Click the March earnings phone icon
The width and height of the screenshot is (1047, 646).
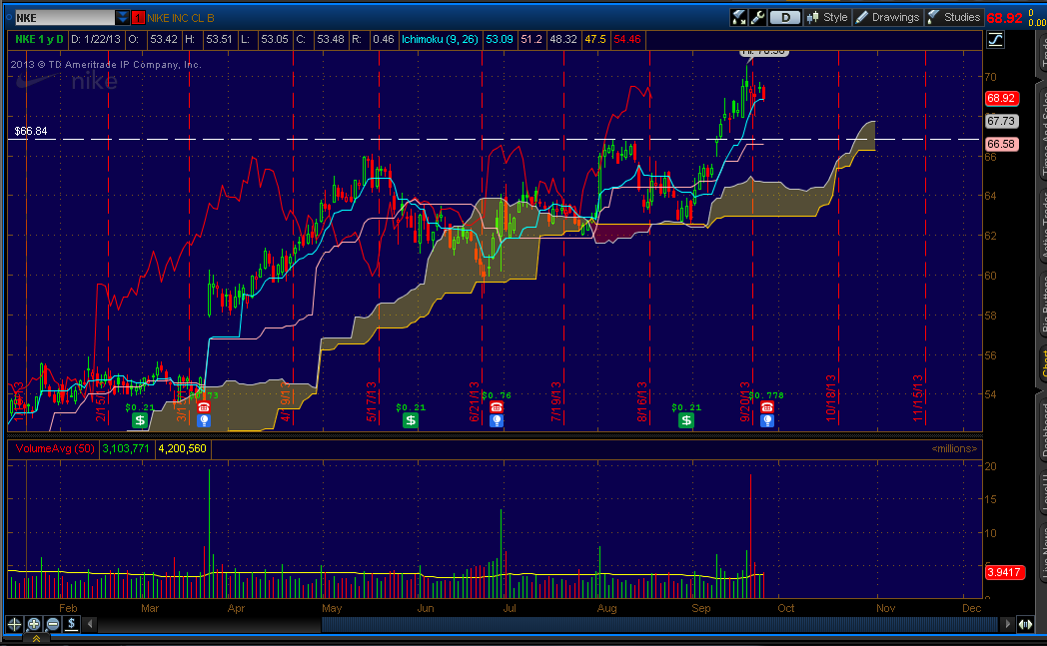coord(204,407)
